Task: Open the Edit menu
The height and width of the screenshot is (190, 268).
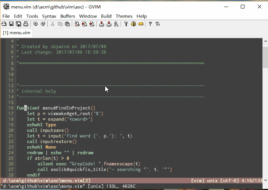Action: [x=18, y=16]
